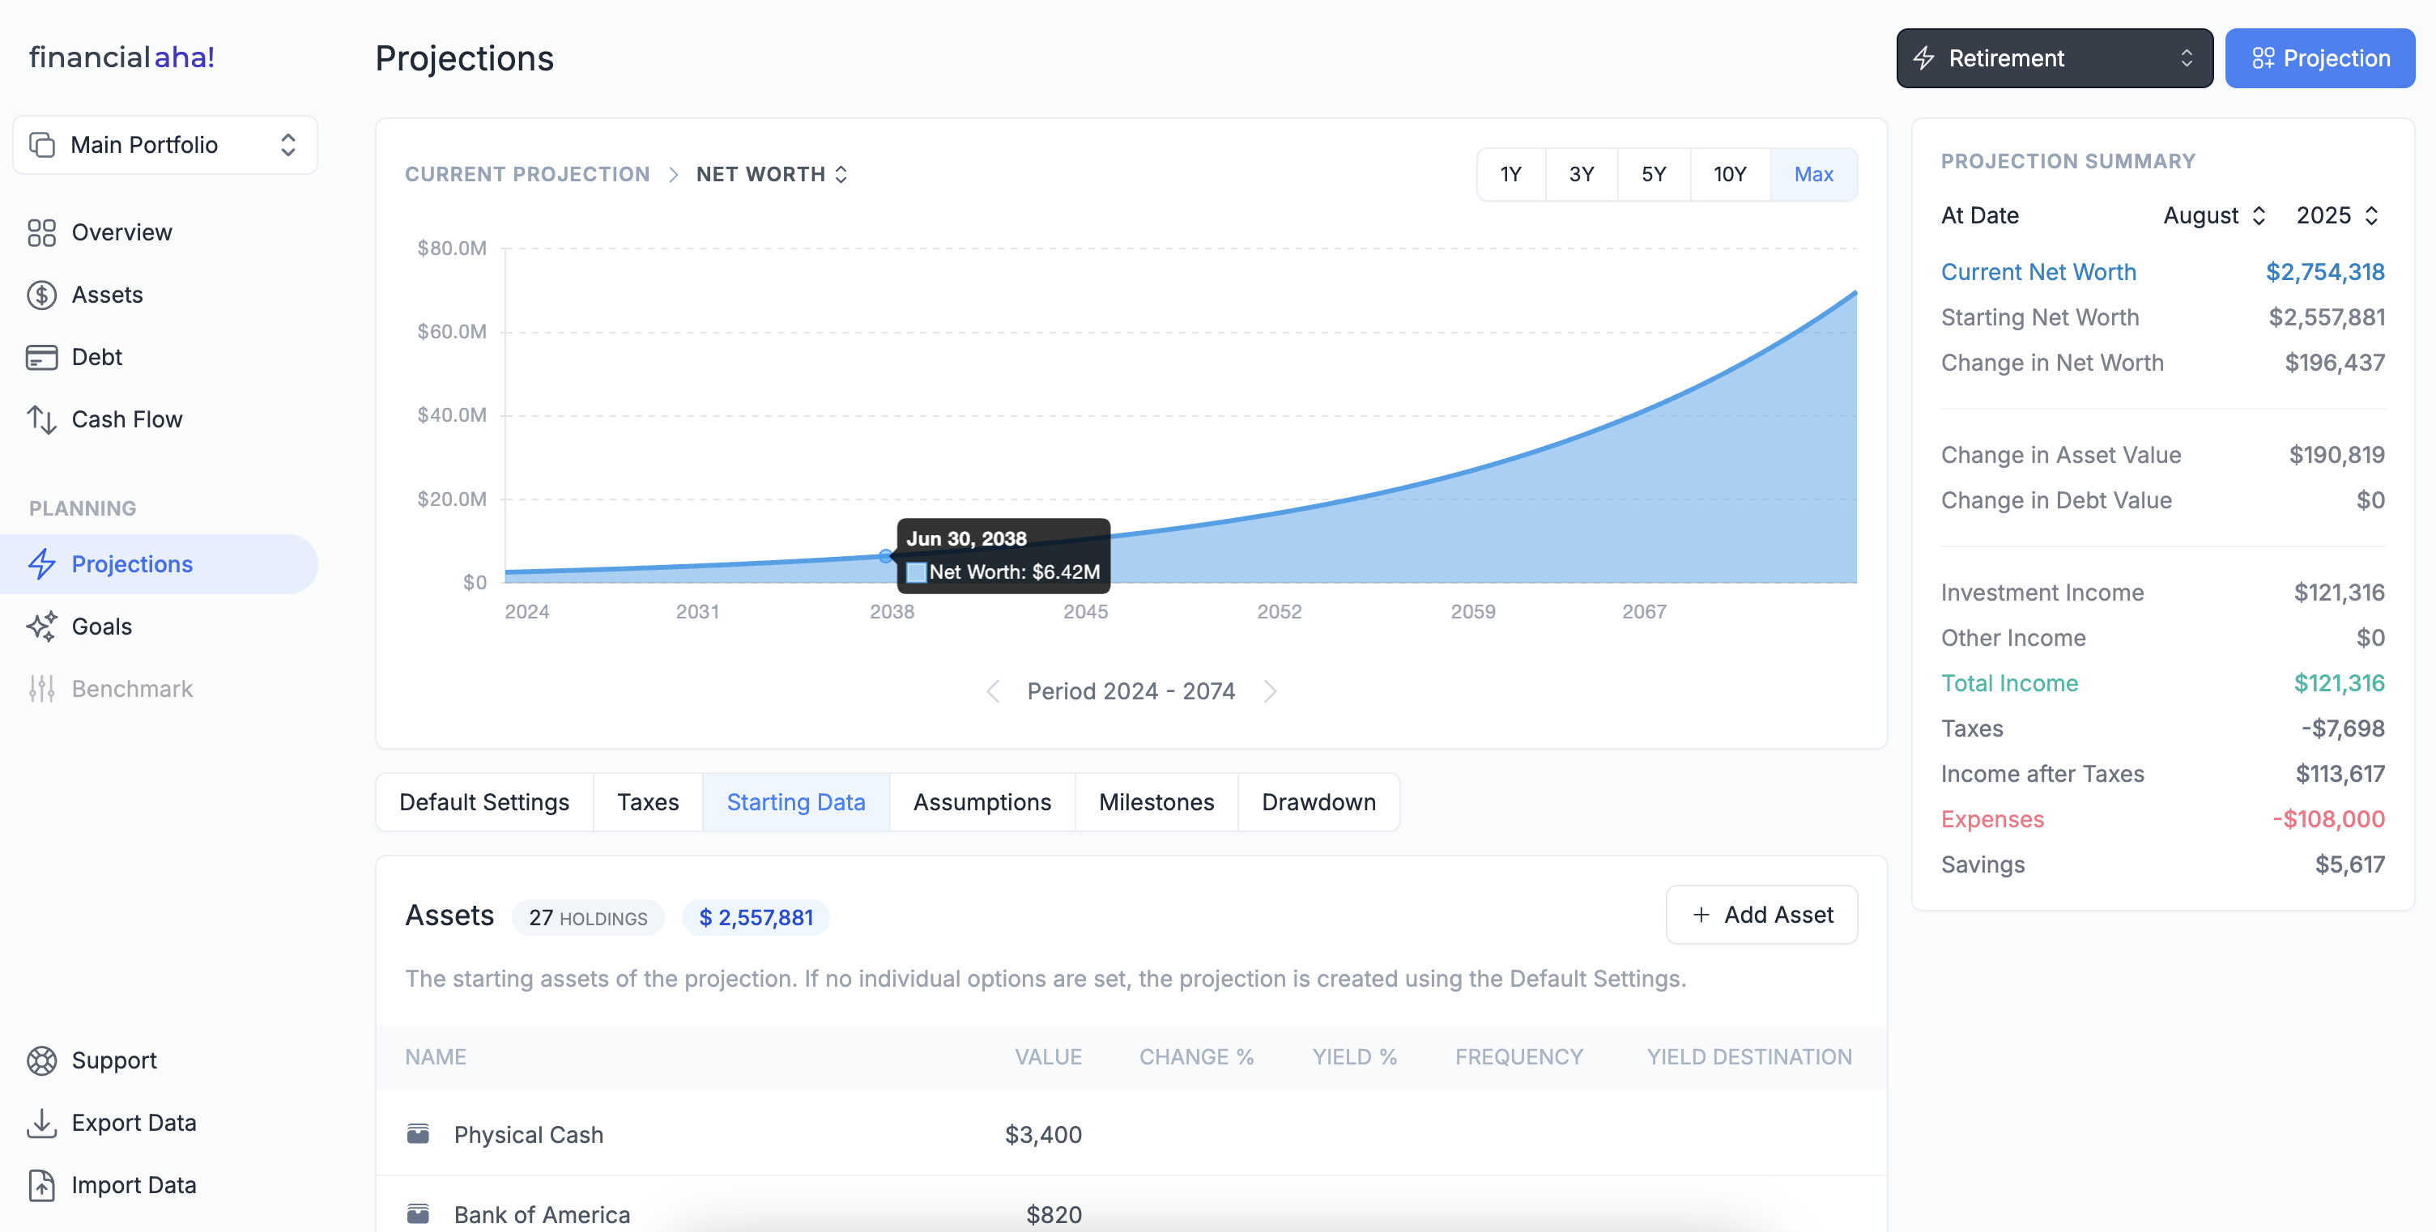The height and width of the screenshot is (1232, 2436).
Task: Click the Export Data download icon
Action: pyautogui.click(x=41, y=1124)
